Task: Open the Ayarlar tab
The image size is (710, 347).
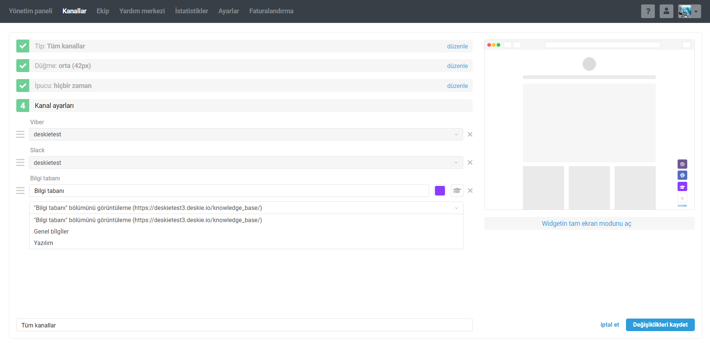Action: pyautogui.click(x=229, y=11)
